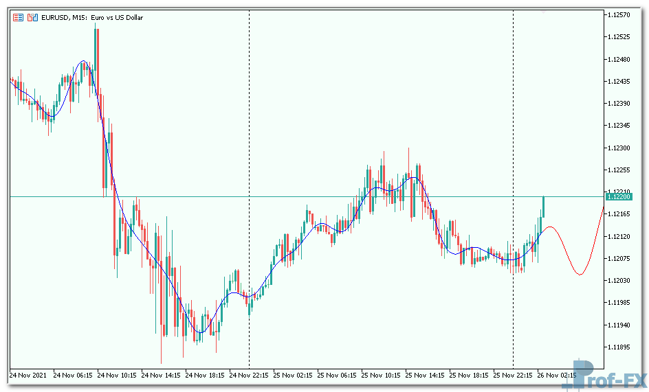This screenshot has height=392, width=649.
Task: Open the Depth of Market icon
Action: click(32, 17)
